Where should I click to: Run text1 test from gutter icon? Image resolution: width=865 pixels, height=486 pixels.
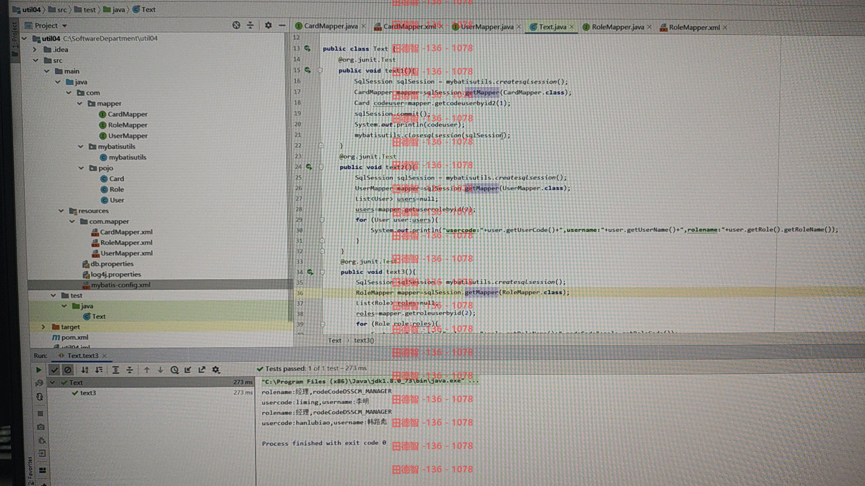click(308, 70)
